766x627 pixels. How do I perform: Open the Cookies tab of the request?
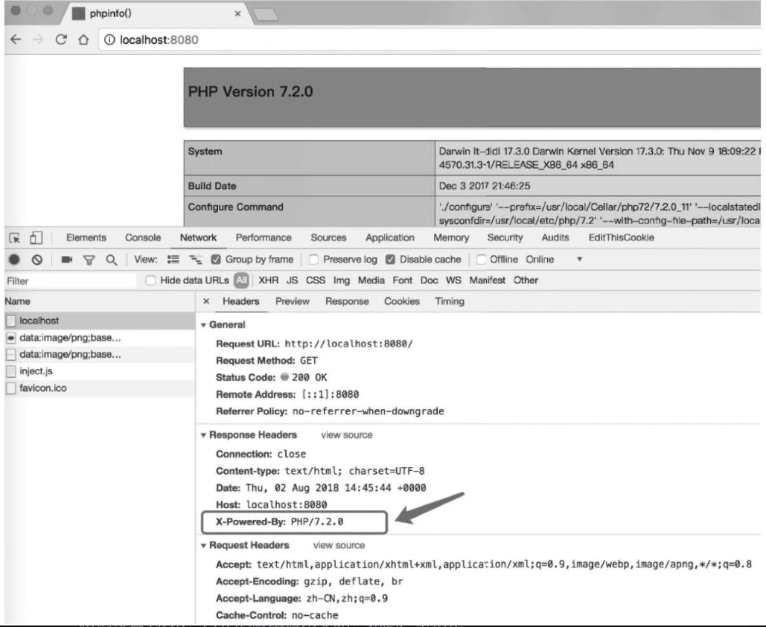click(x=401, y=301)
